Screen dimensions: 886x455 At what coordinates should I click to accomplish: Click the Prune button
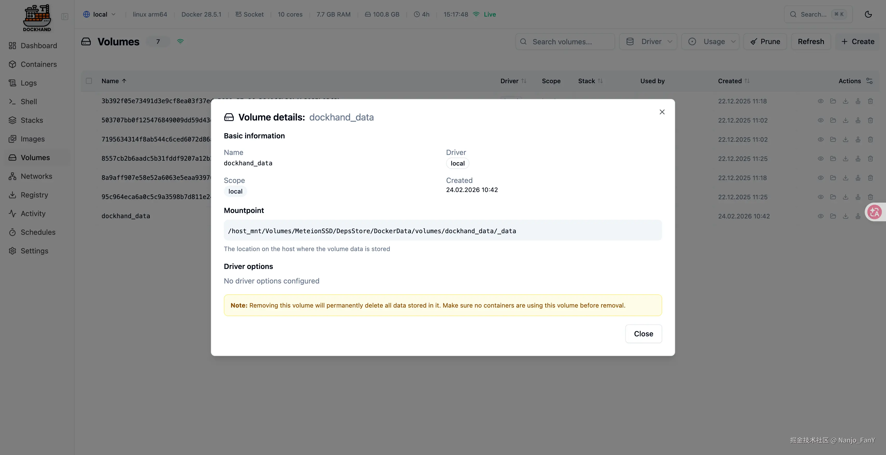765,42
